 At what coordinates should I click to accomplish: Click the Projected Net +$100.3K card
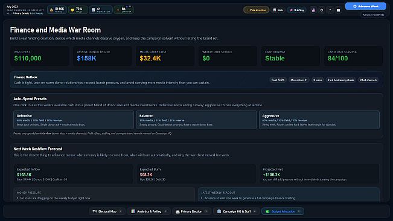click(x=319, y=174)
